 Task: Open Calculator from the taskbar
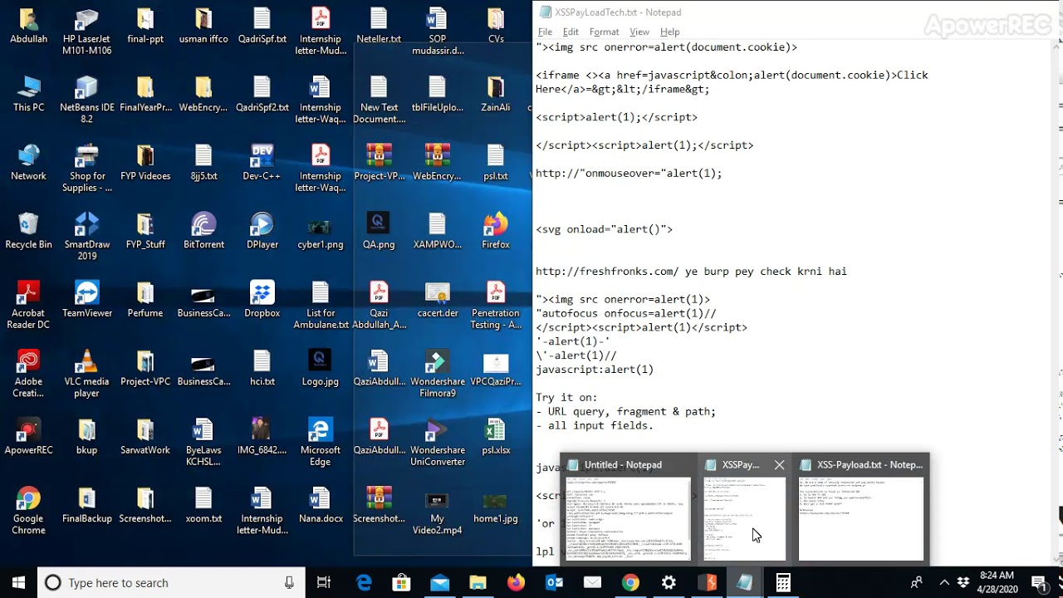click(x=783, y=583)
